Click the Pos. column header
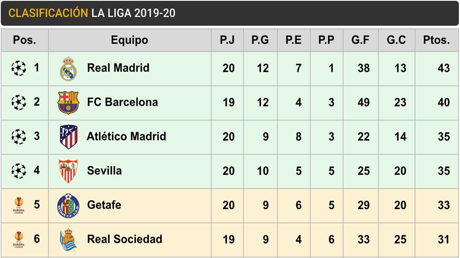The image size is (460, 258). (x=24, y=40)
